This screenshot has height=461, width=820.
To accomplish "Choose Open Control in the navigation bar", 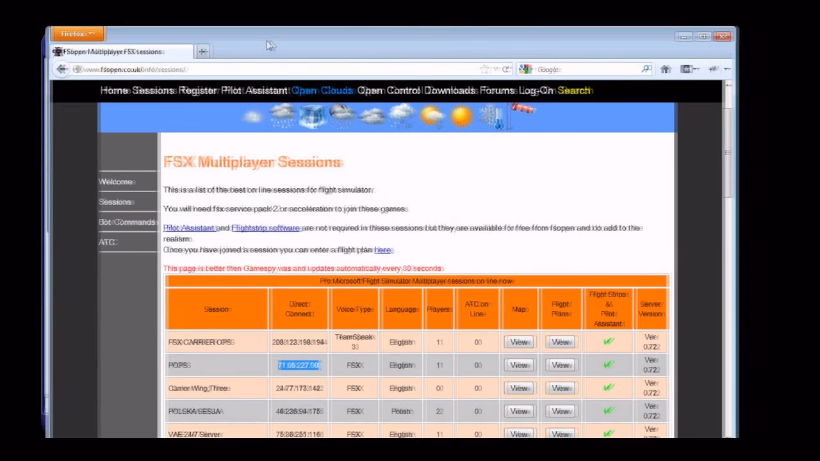I will tap(388, 90).
